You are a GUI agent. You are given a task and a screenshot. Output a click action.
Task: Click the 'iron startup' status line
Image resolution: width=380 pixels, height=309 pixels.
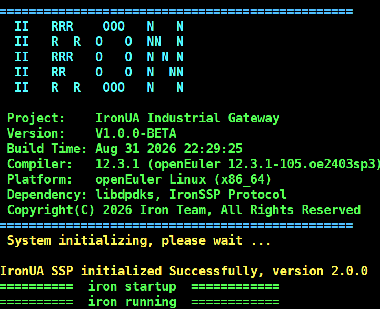point(139,286)
